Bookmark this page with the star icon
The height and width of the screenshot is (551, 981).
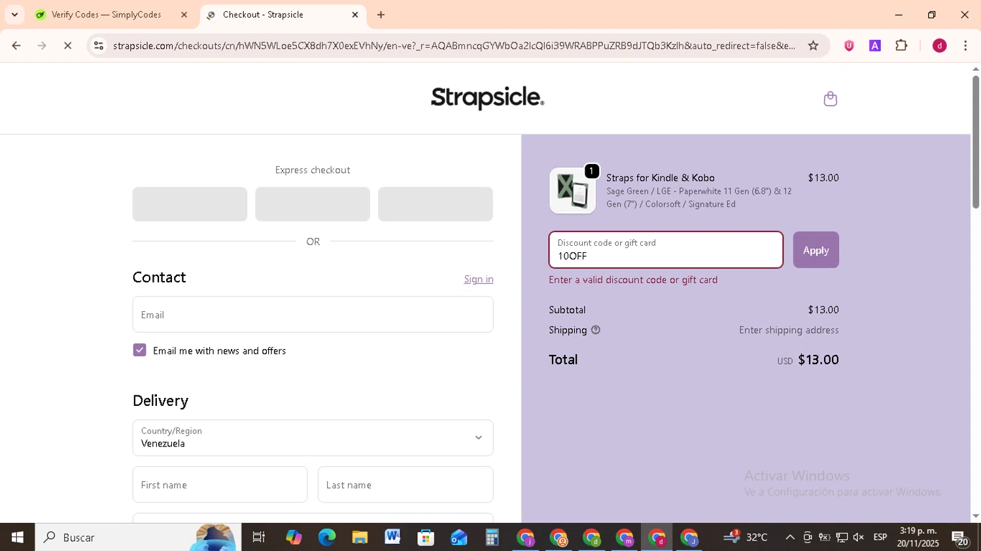coord(813,46)
